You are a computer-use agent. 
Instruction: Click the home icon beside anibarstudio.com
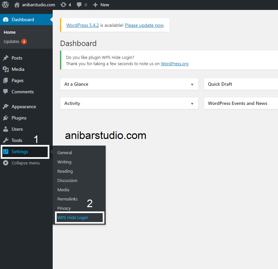(x=17, y=5)
